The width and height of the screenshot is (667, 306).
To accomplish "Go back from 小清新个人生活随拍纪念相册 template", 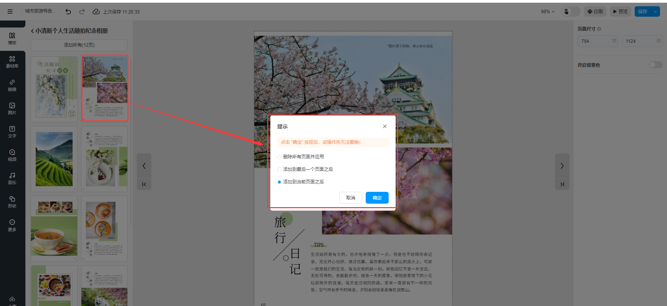I will pos(33,31).
